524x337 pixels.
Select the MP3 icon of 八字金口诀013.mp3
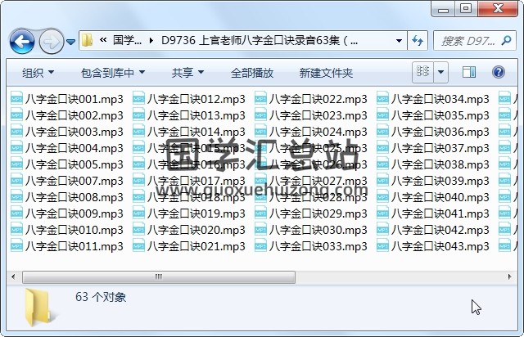coord(138,115)
